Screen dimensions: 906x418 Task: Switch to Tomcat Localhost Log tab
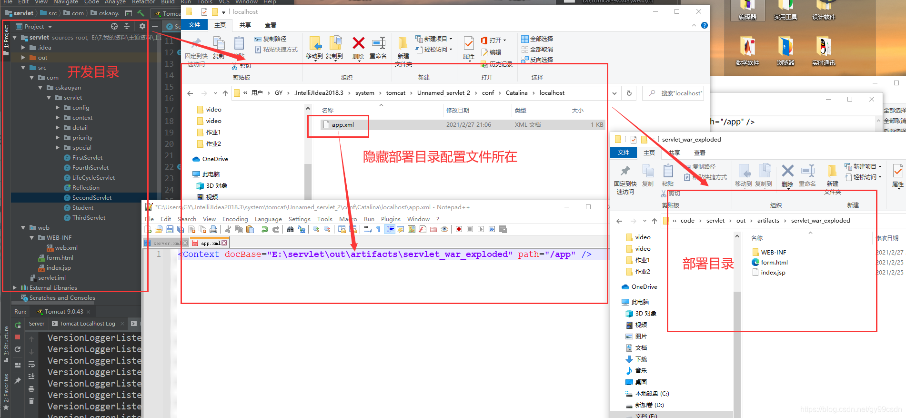coord(88,324)
